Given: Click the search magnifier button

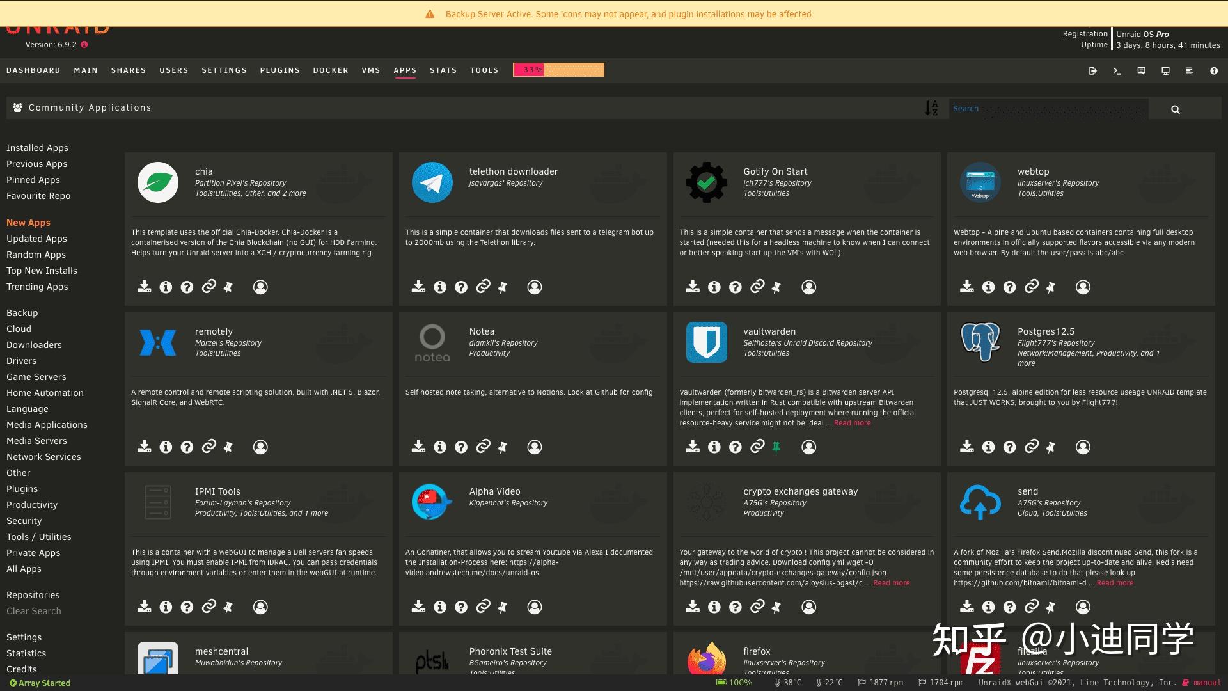Looking at the screenshot, I should (x=1175, y=109).
